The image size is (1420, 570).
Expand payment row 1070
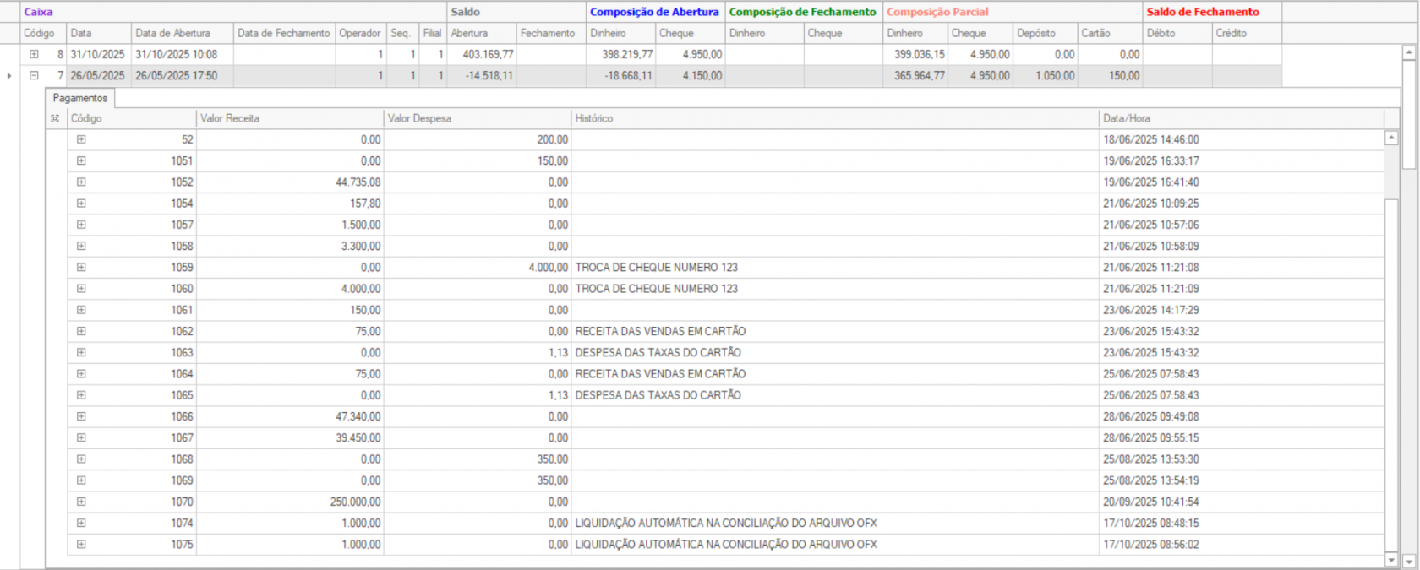click(81, 502)
